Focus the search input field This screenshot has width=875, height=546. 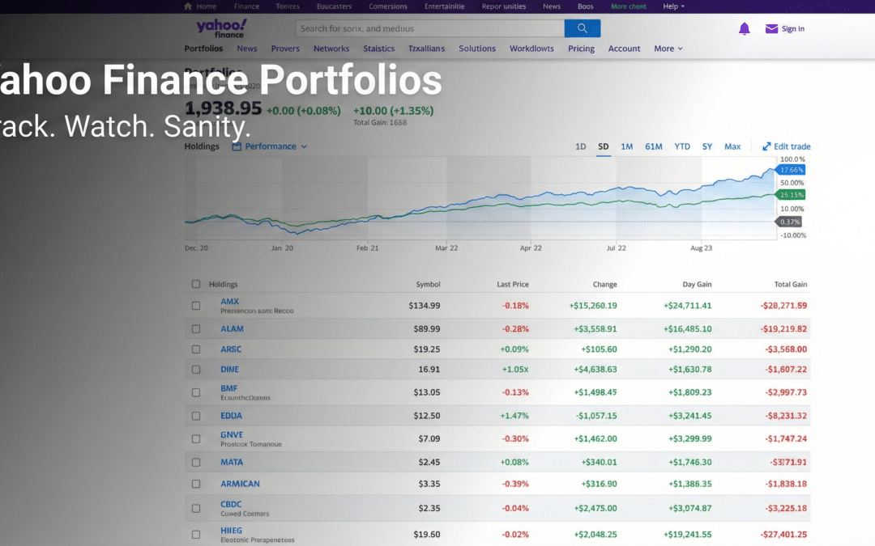(429, 28)
